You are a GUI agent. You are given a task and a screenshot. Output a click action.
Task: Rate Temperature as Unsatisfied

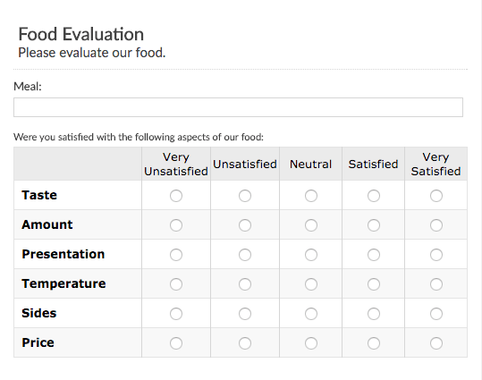(x=245, y=284)
